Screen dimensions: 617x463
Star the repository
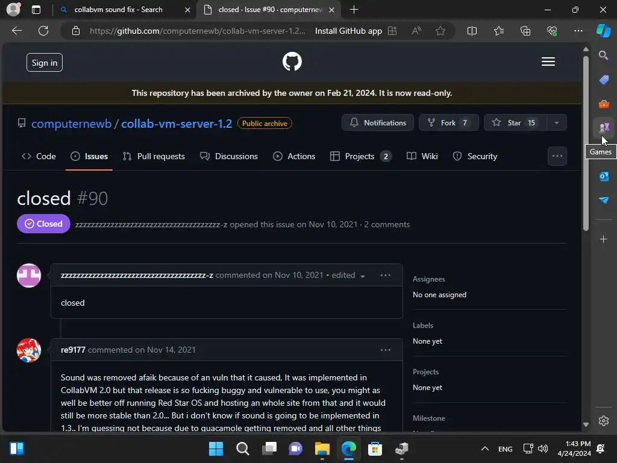[515, 122]
